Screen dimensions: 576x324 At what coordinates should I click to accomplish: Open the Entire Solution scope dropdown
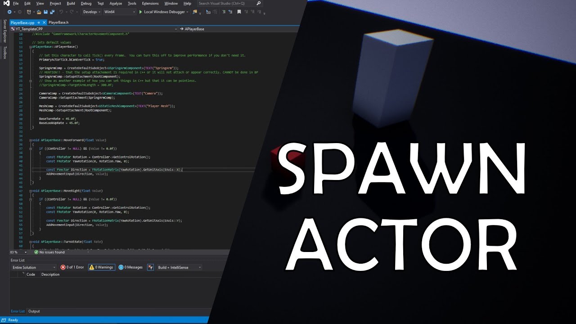34,267
